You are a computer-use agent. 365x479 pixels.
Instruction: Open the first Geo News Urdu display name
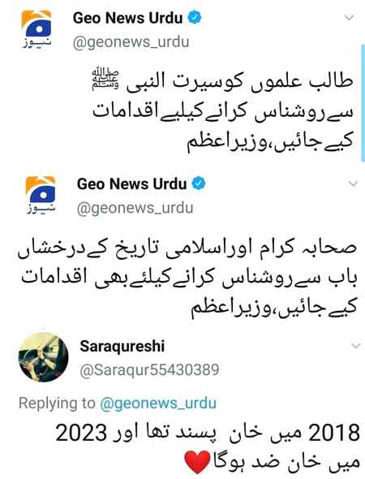pyautogui.click(x=128, y=18)
